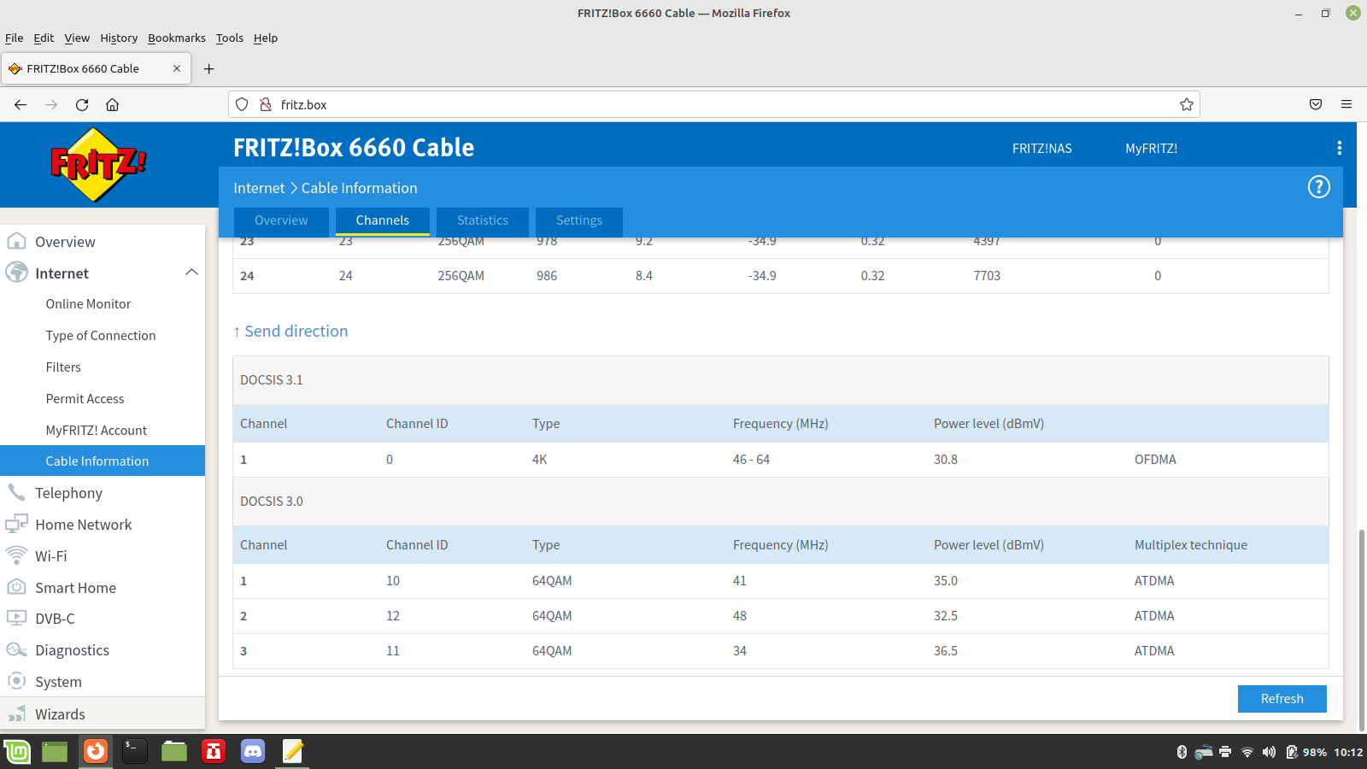Open the MyFRITZ! header link

tap(1151, 148)
